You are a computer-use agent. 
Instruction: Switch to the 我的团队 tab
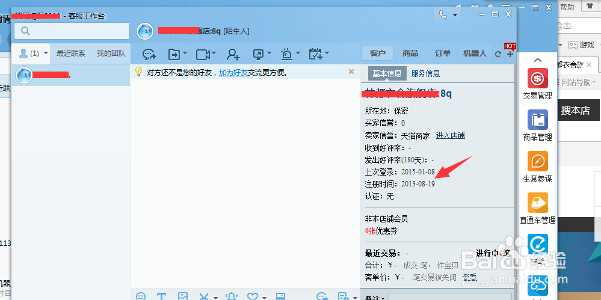click(x=111, y=54)
